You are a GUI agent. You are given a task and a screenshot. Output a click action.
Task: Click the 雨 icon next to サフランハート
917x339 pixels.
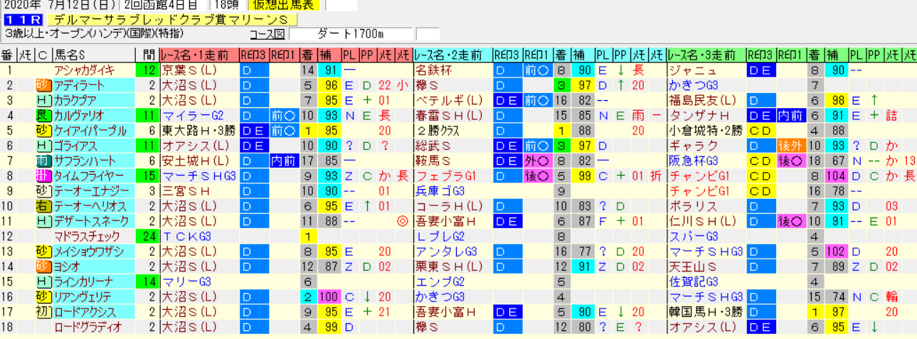[x=43, y=161]
